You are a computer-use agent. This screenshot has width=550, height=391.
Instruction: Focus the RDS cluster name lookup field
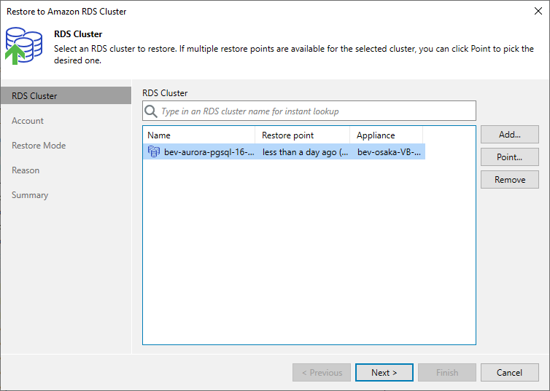[309, 111]
